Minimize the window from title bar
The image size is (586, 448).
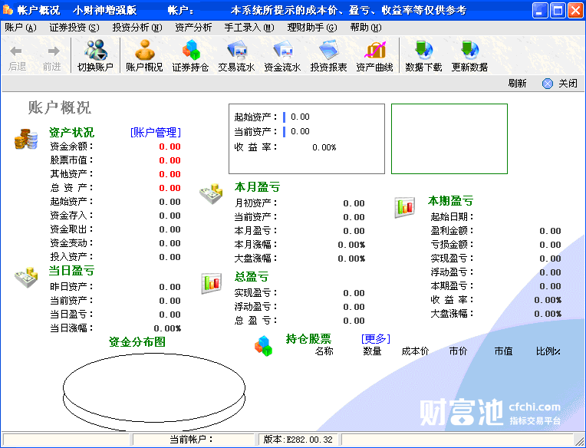540,10
